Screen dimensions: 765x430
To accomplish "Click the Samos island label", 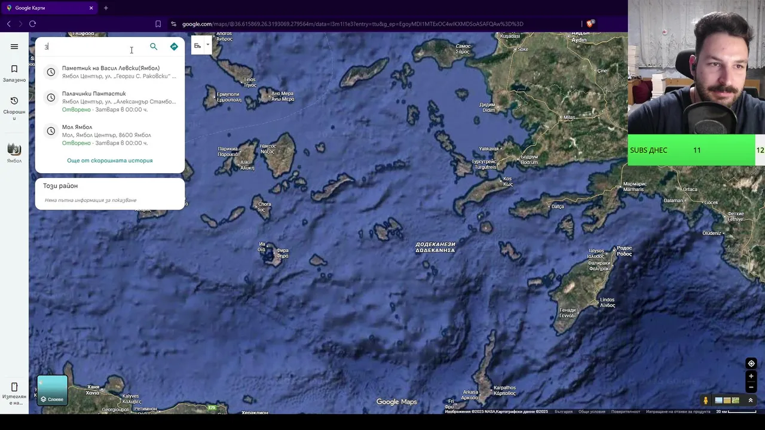I will (463, 48).
